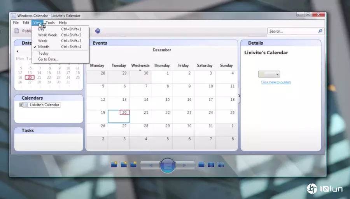Screen dimensions: 350x199
Task: Open Go to Date... dialog
Action: 60,59
